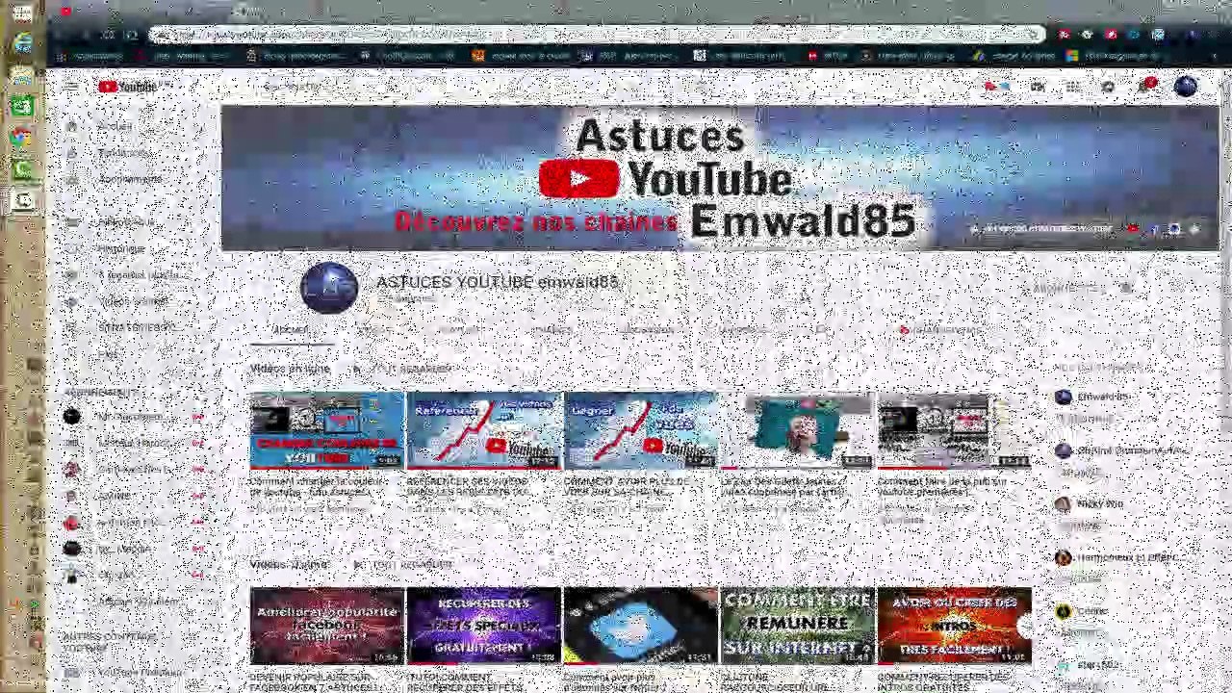Click the Emwald85 banner image

pyautogui.click(x=720, y=178)
